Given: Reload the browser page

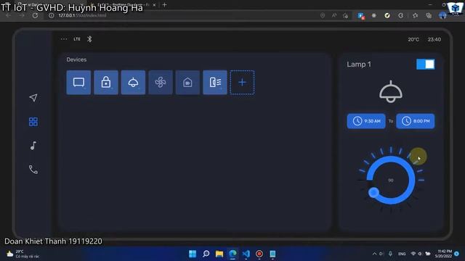Looking at the screenshot, I should click(35, 15).
